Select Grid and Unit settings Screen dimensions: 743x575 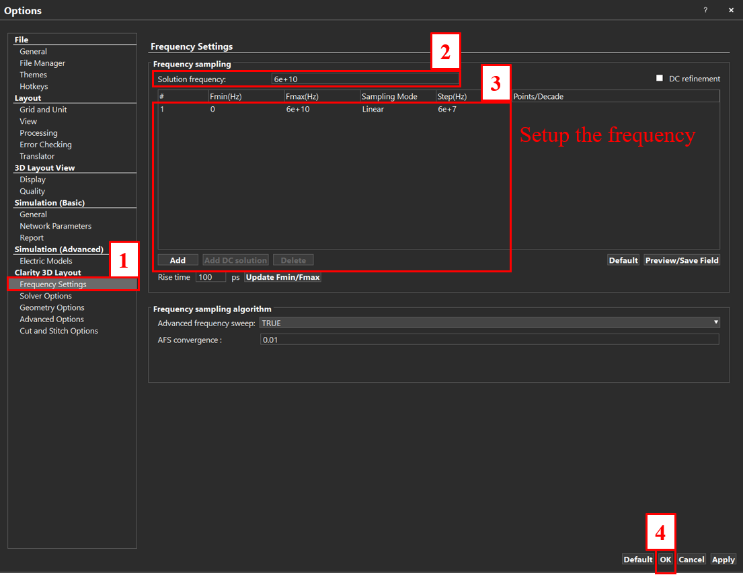tap(43, 110)
